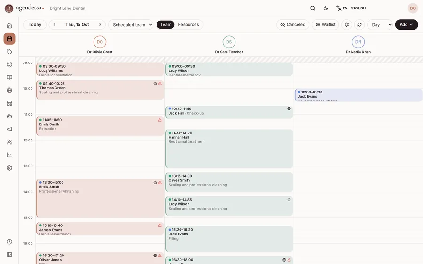
Task: Open James Evans' 15:10–15:40 appointment
Action: point(100,228)
